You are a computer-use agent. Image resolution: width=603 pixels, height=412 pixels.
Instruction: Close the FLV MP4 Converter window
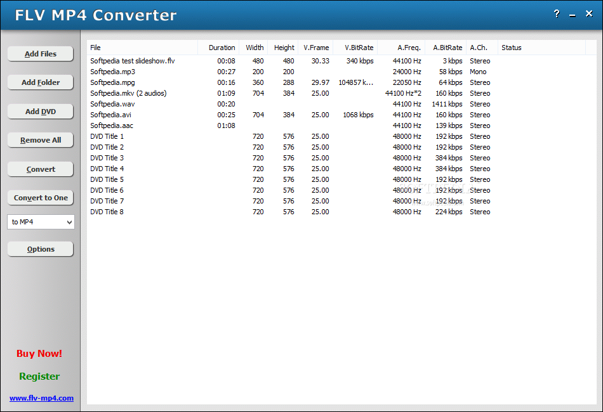[x=589, y=14]
